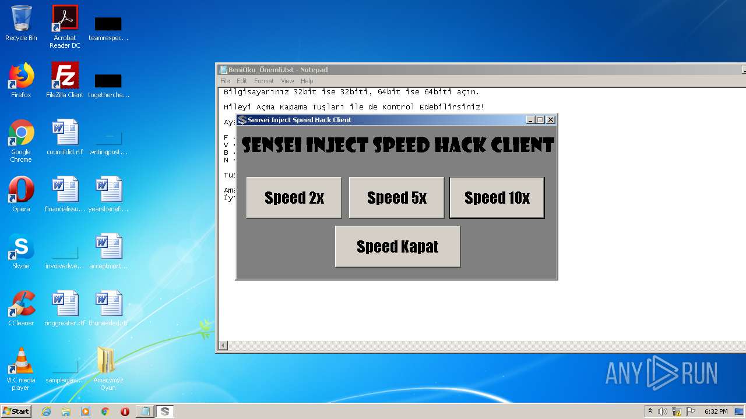Click Sensei client window icon

tap(242, 120)
